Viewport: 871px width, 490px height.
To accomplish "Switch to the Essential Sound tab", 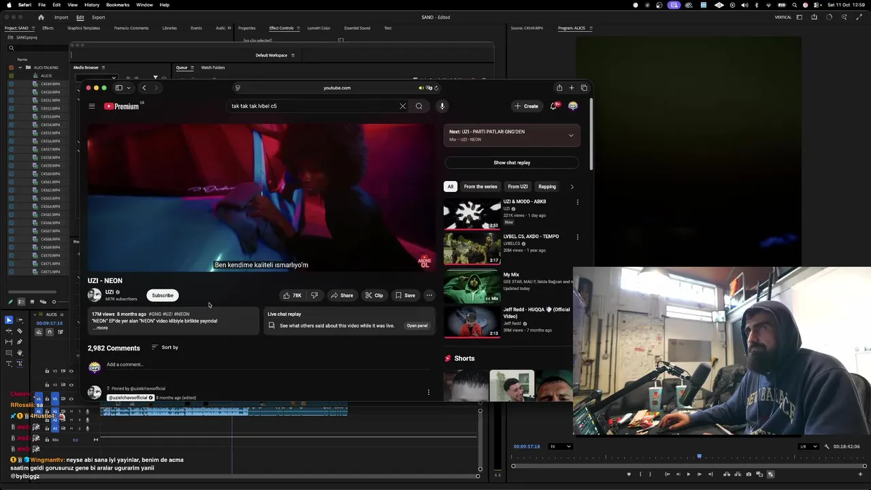I will (x=357, y=28).
